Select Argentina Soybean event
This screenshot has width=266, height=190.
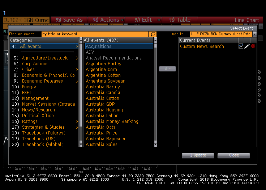tap(106, 81)
